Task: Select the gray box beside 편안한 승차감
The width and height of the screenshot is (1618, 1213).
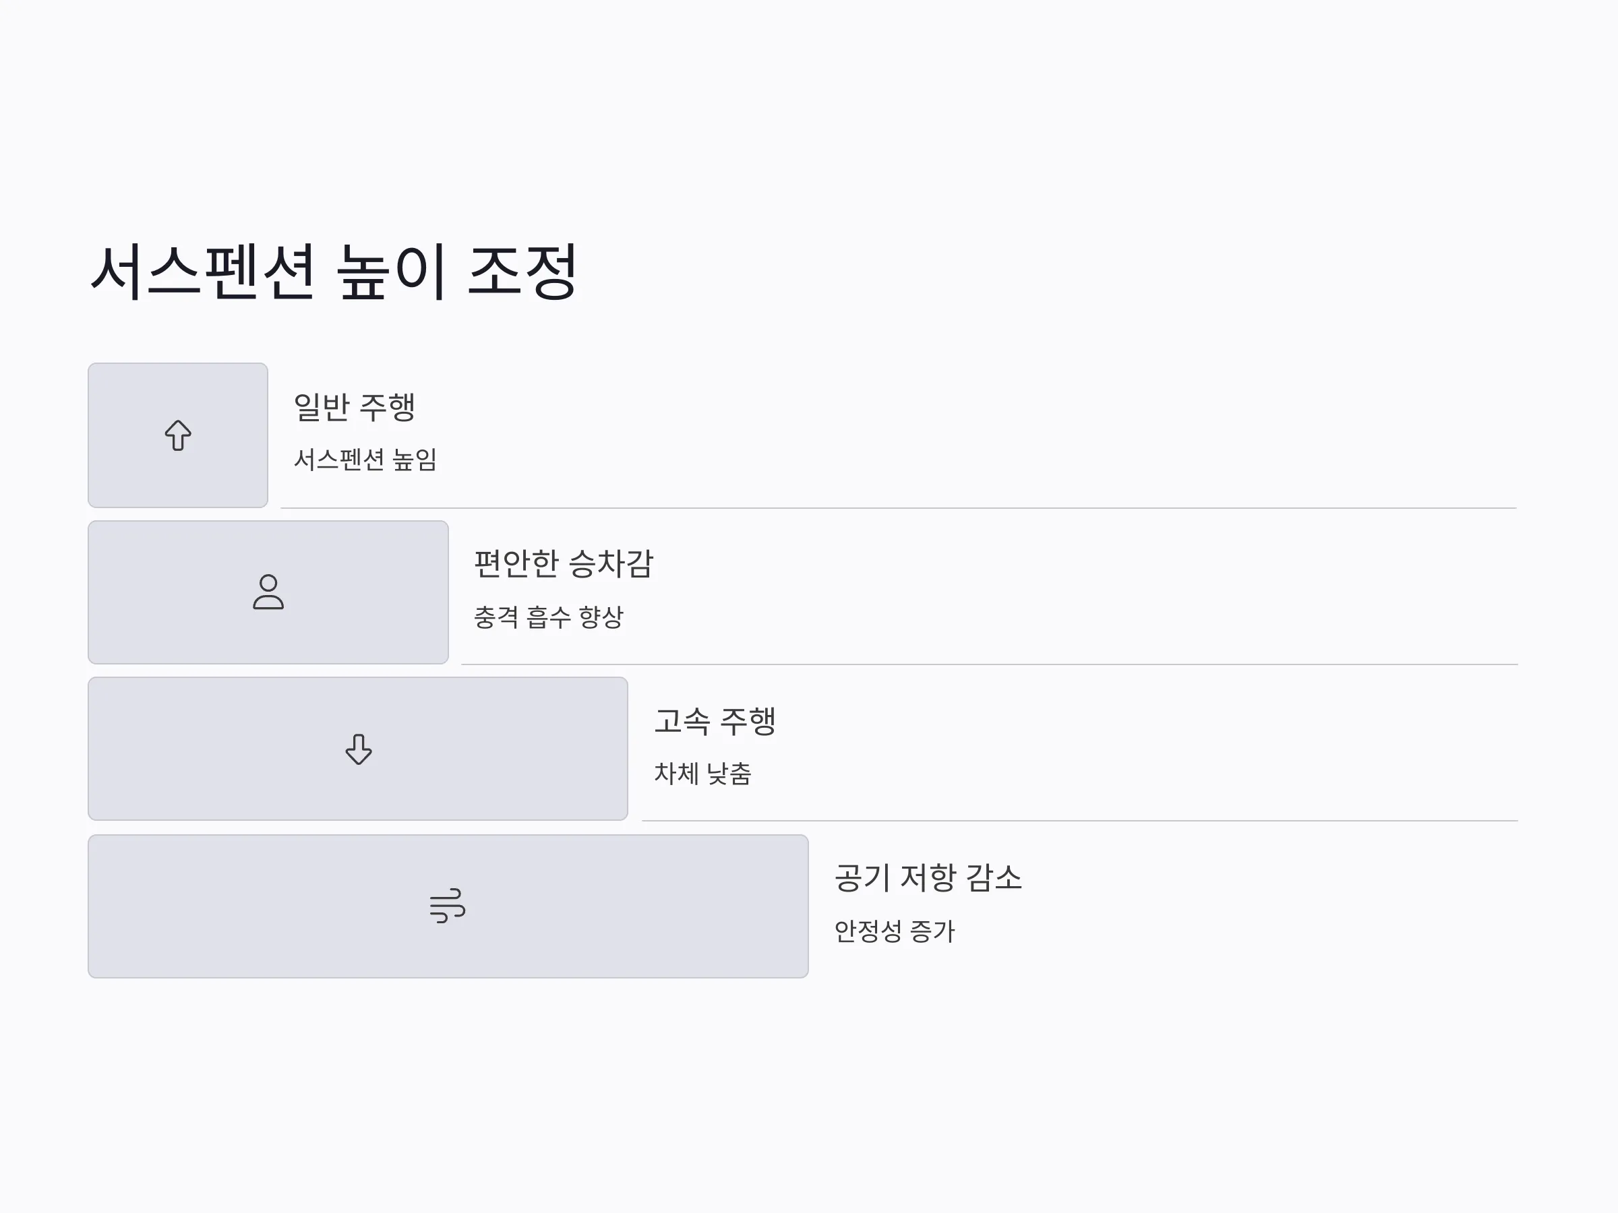Action: click(x=268, y=592)
